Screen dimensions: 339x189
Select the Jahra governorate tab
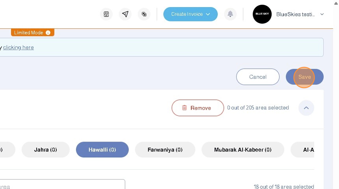(45, 150)
